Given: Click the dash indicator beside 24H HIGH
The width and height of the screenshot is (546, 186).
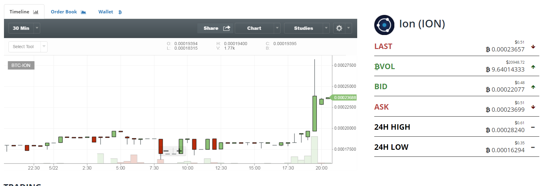Looking at the screenshot, I should point(533,127).
